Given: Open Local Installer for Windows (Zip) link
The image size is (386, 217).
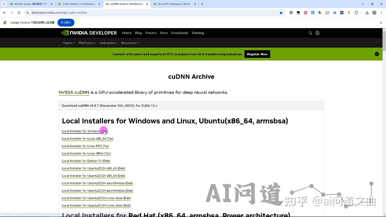Looking at the screenshot, I should click(x=83, y=131).
